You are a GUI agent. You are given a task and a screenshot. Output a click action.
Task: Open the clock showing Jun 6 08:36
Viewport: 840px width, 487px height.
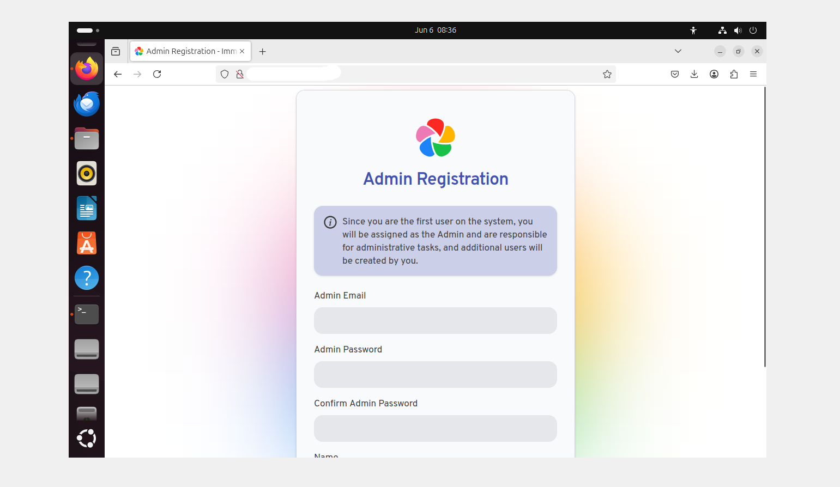pos(435,31)
